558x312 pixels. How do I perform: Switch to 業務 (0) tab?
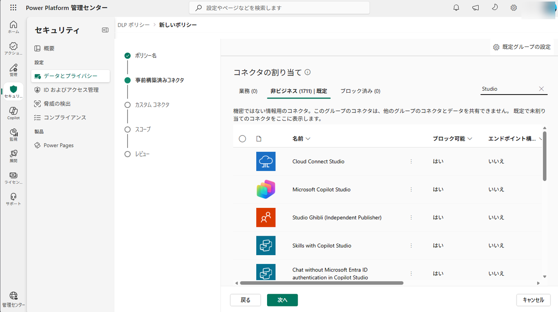pyautogui.click(x=248, y=91)
